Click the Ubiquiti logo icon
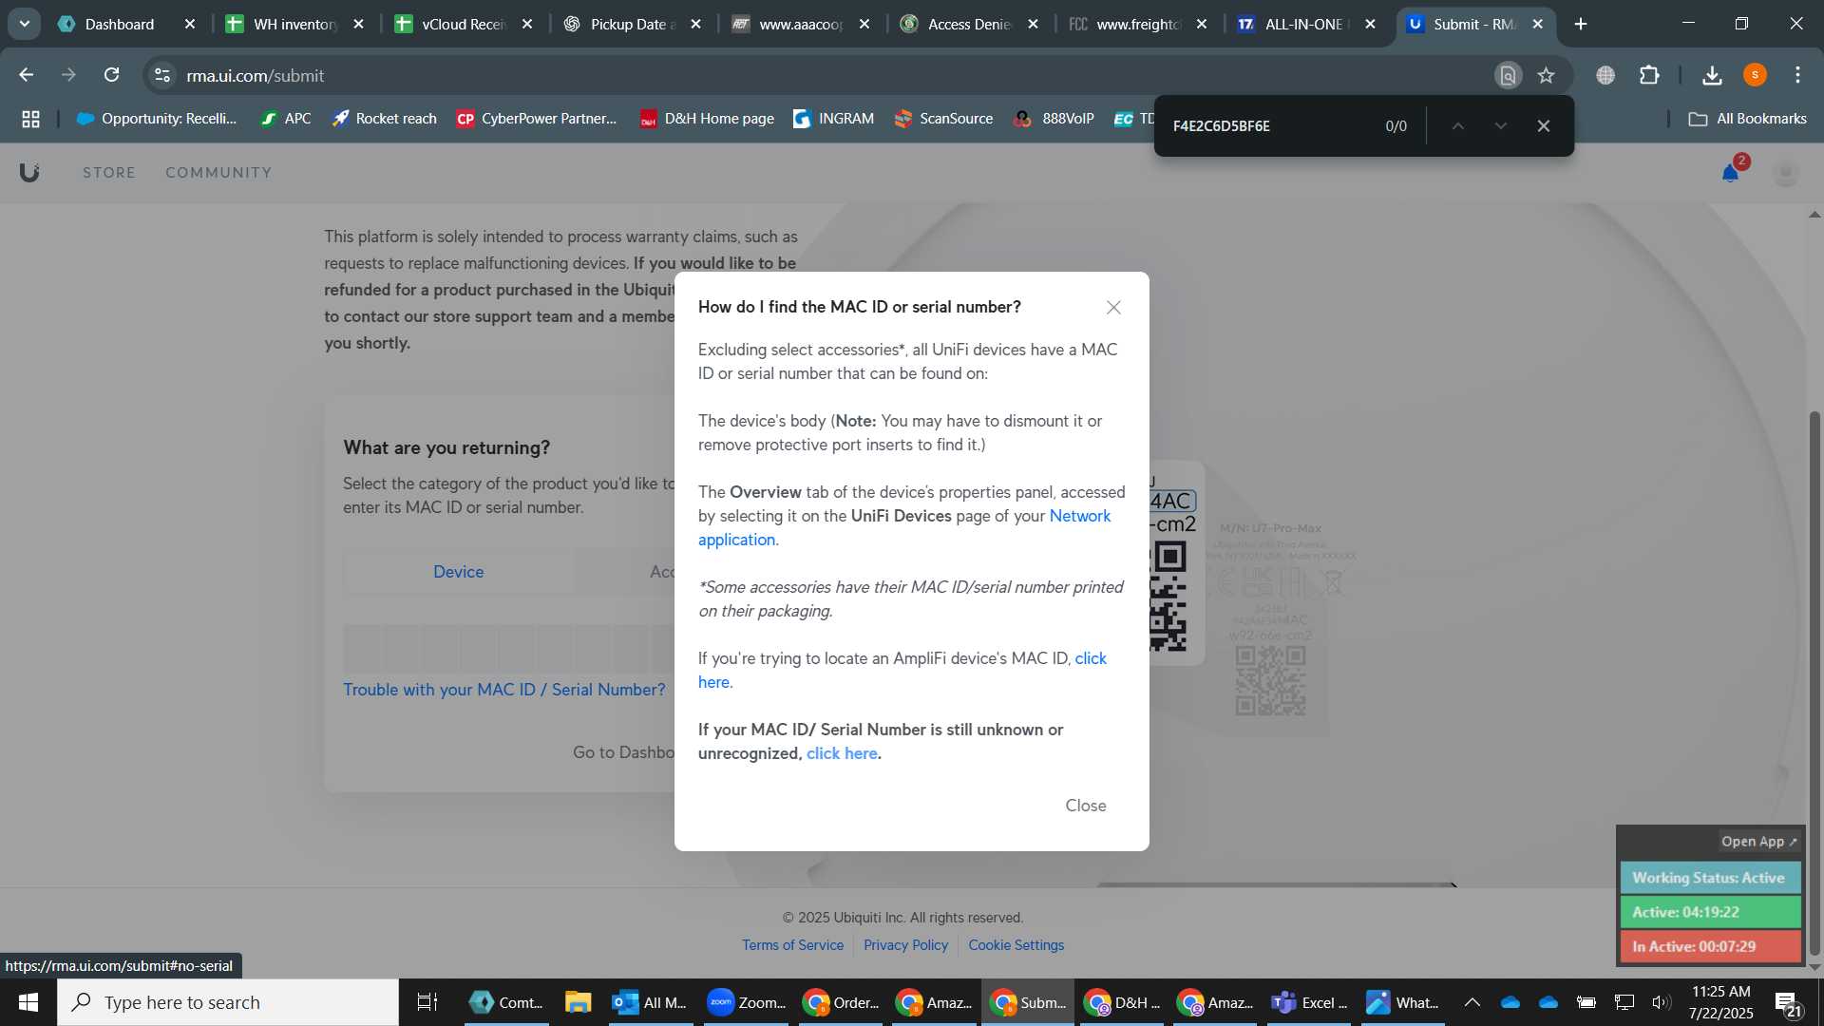Screen dimensions: 1824x1026 [x=29, y=172]
